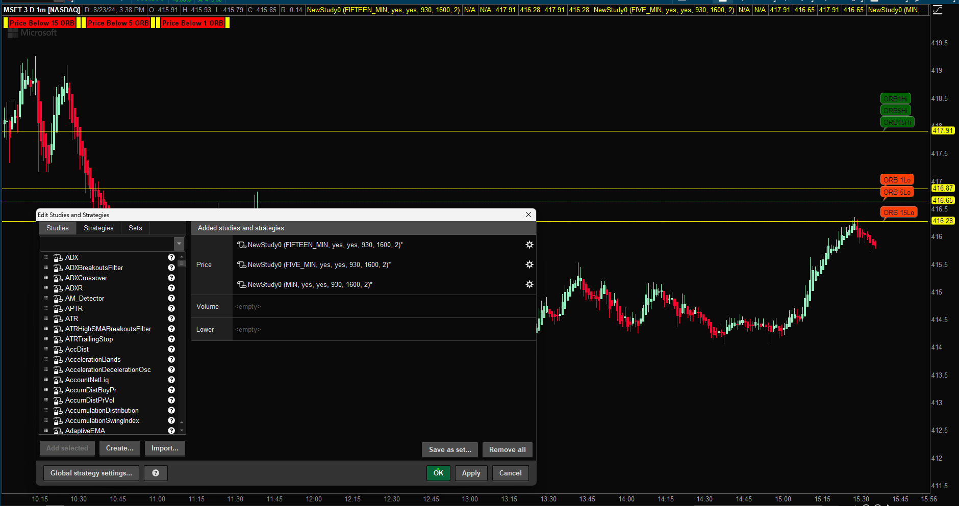Click the study list scrollbar up arrow

tap(182, 257)
